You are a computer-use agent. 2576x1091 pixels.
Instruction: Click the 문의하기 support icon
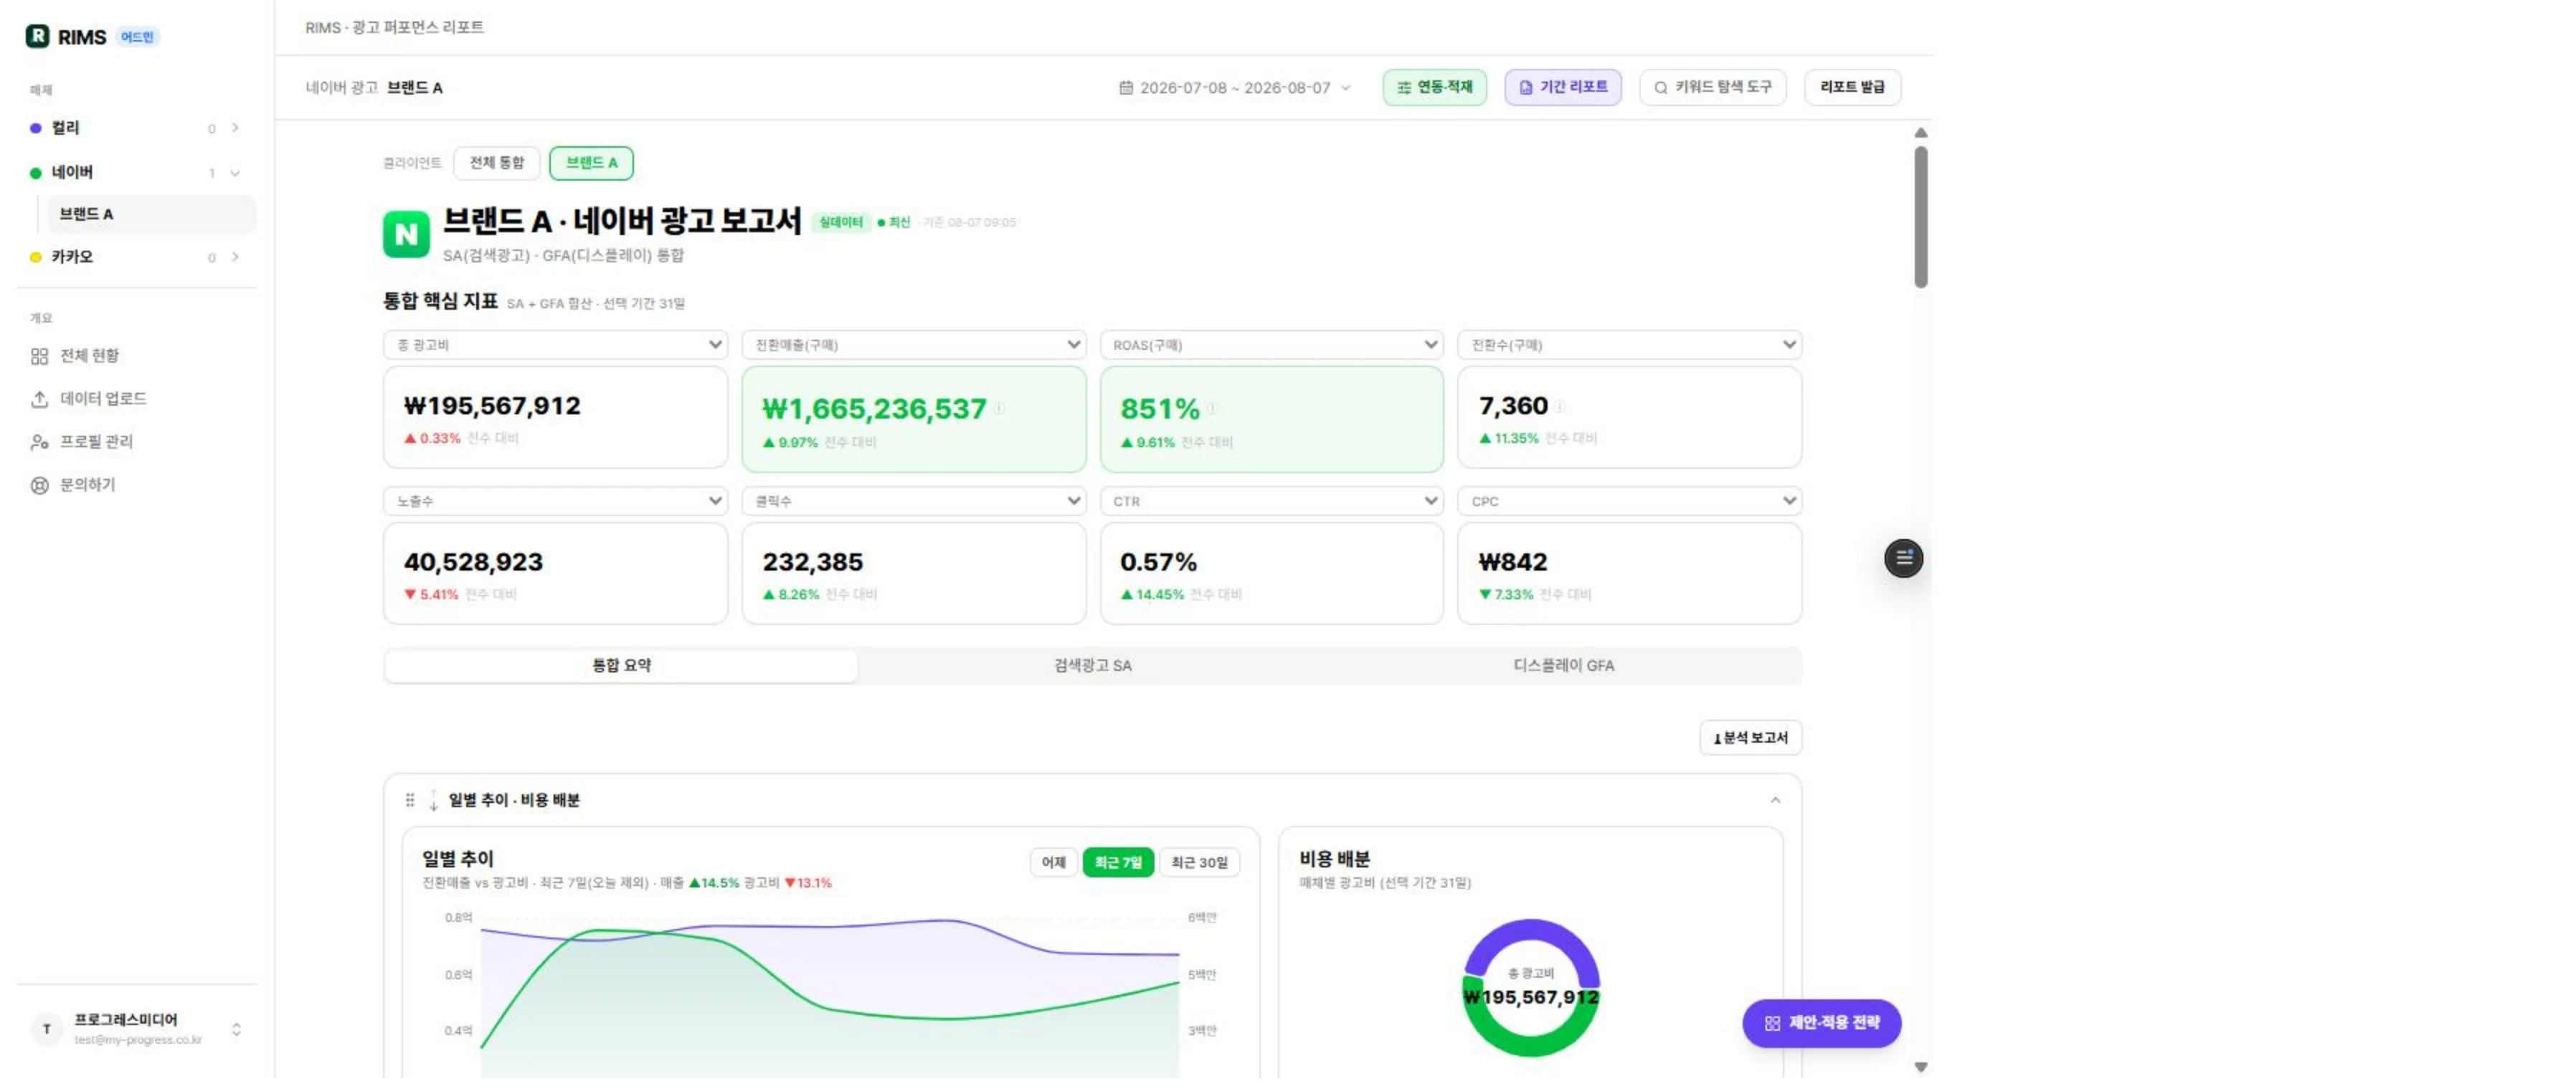coord(39,485)
